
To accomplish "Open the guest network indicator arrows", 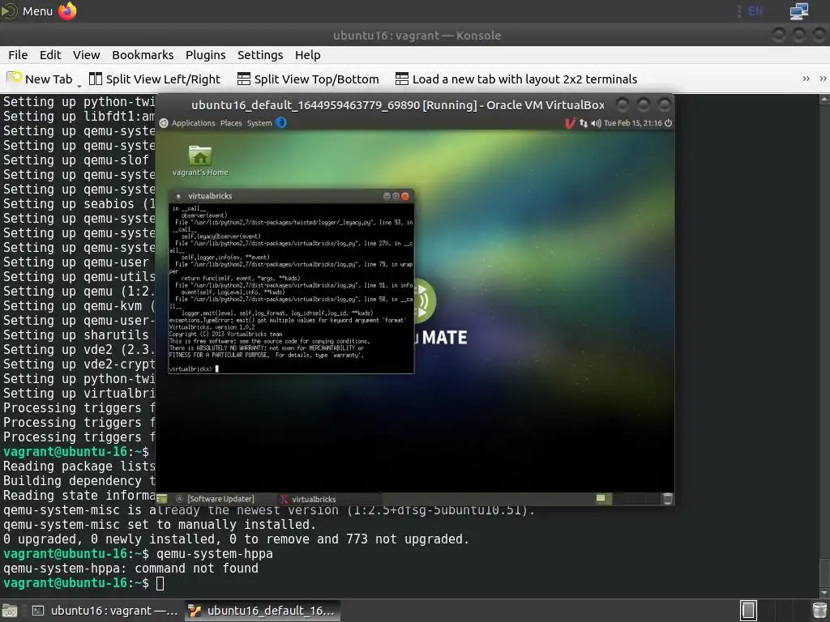I will (x=584, y=123).
